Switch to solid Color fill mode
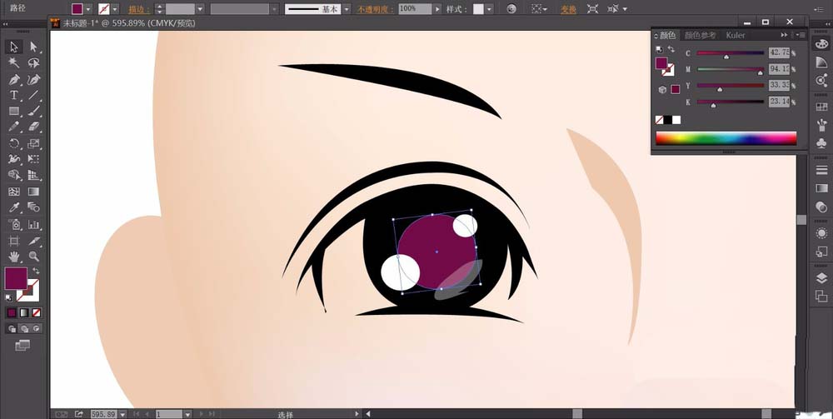This screenshot has width=833, height=419. point(12,313)
